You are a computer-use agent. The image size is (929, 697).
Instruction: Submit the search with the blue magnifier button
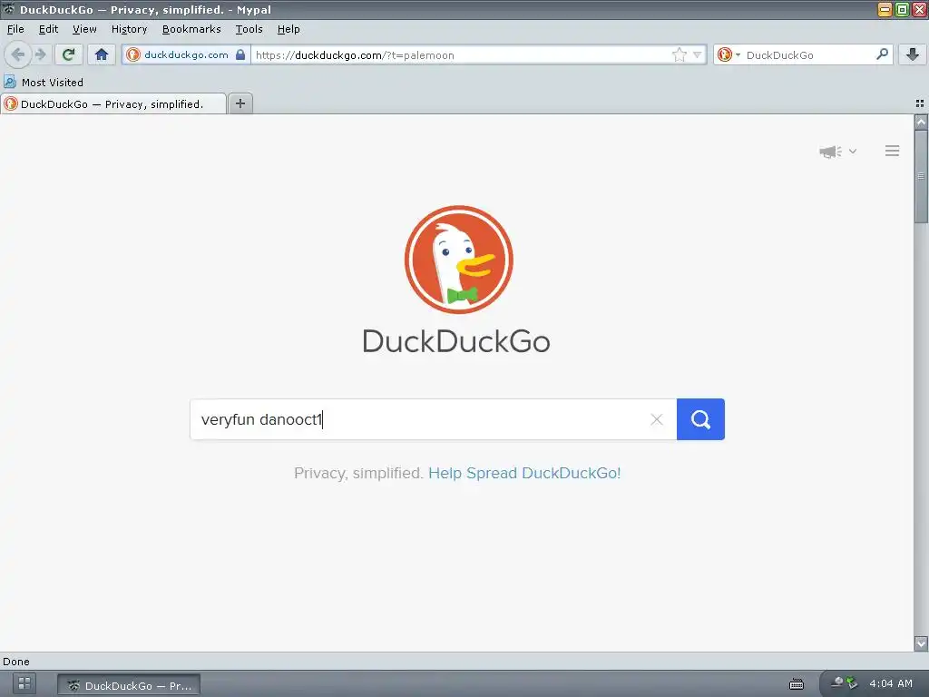pyautogui.click(x=700, y=419)
